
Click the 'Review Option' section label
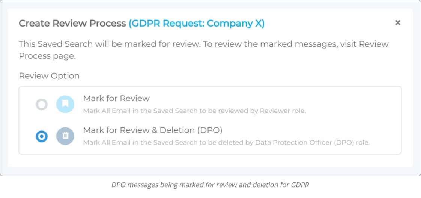49,76
